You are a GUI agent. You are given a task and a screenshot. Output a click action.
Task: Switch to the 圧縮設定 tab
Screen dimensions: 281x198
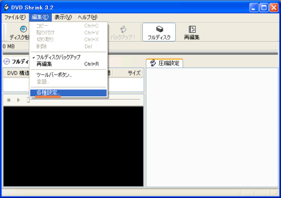tap(165, 63)
